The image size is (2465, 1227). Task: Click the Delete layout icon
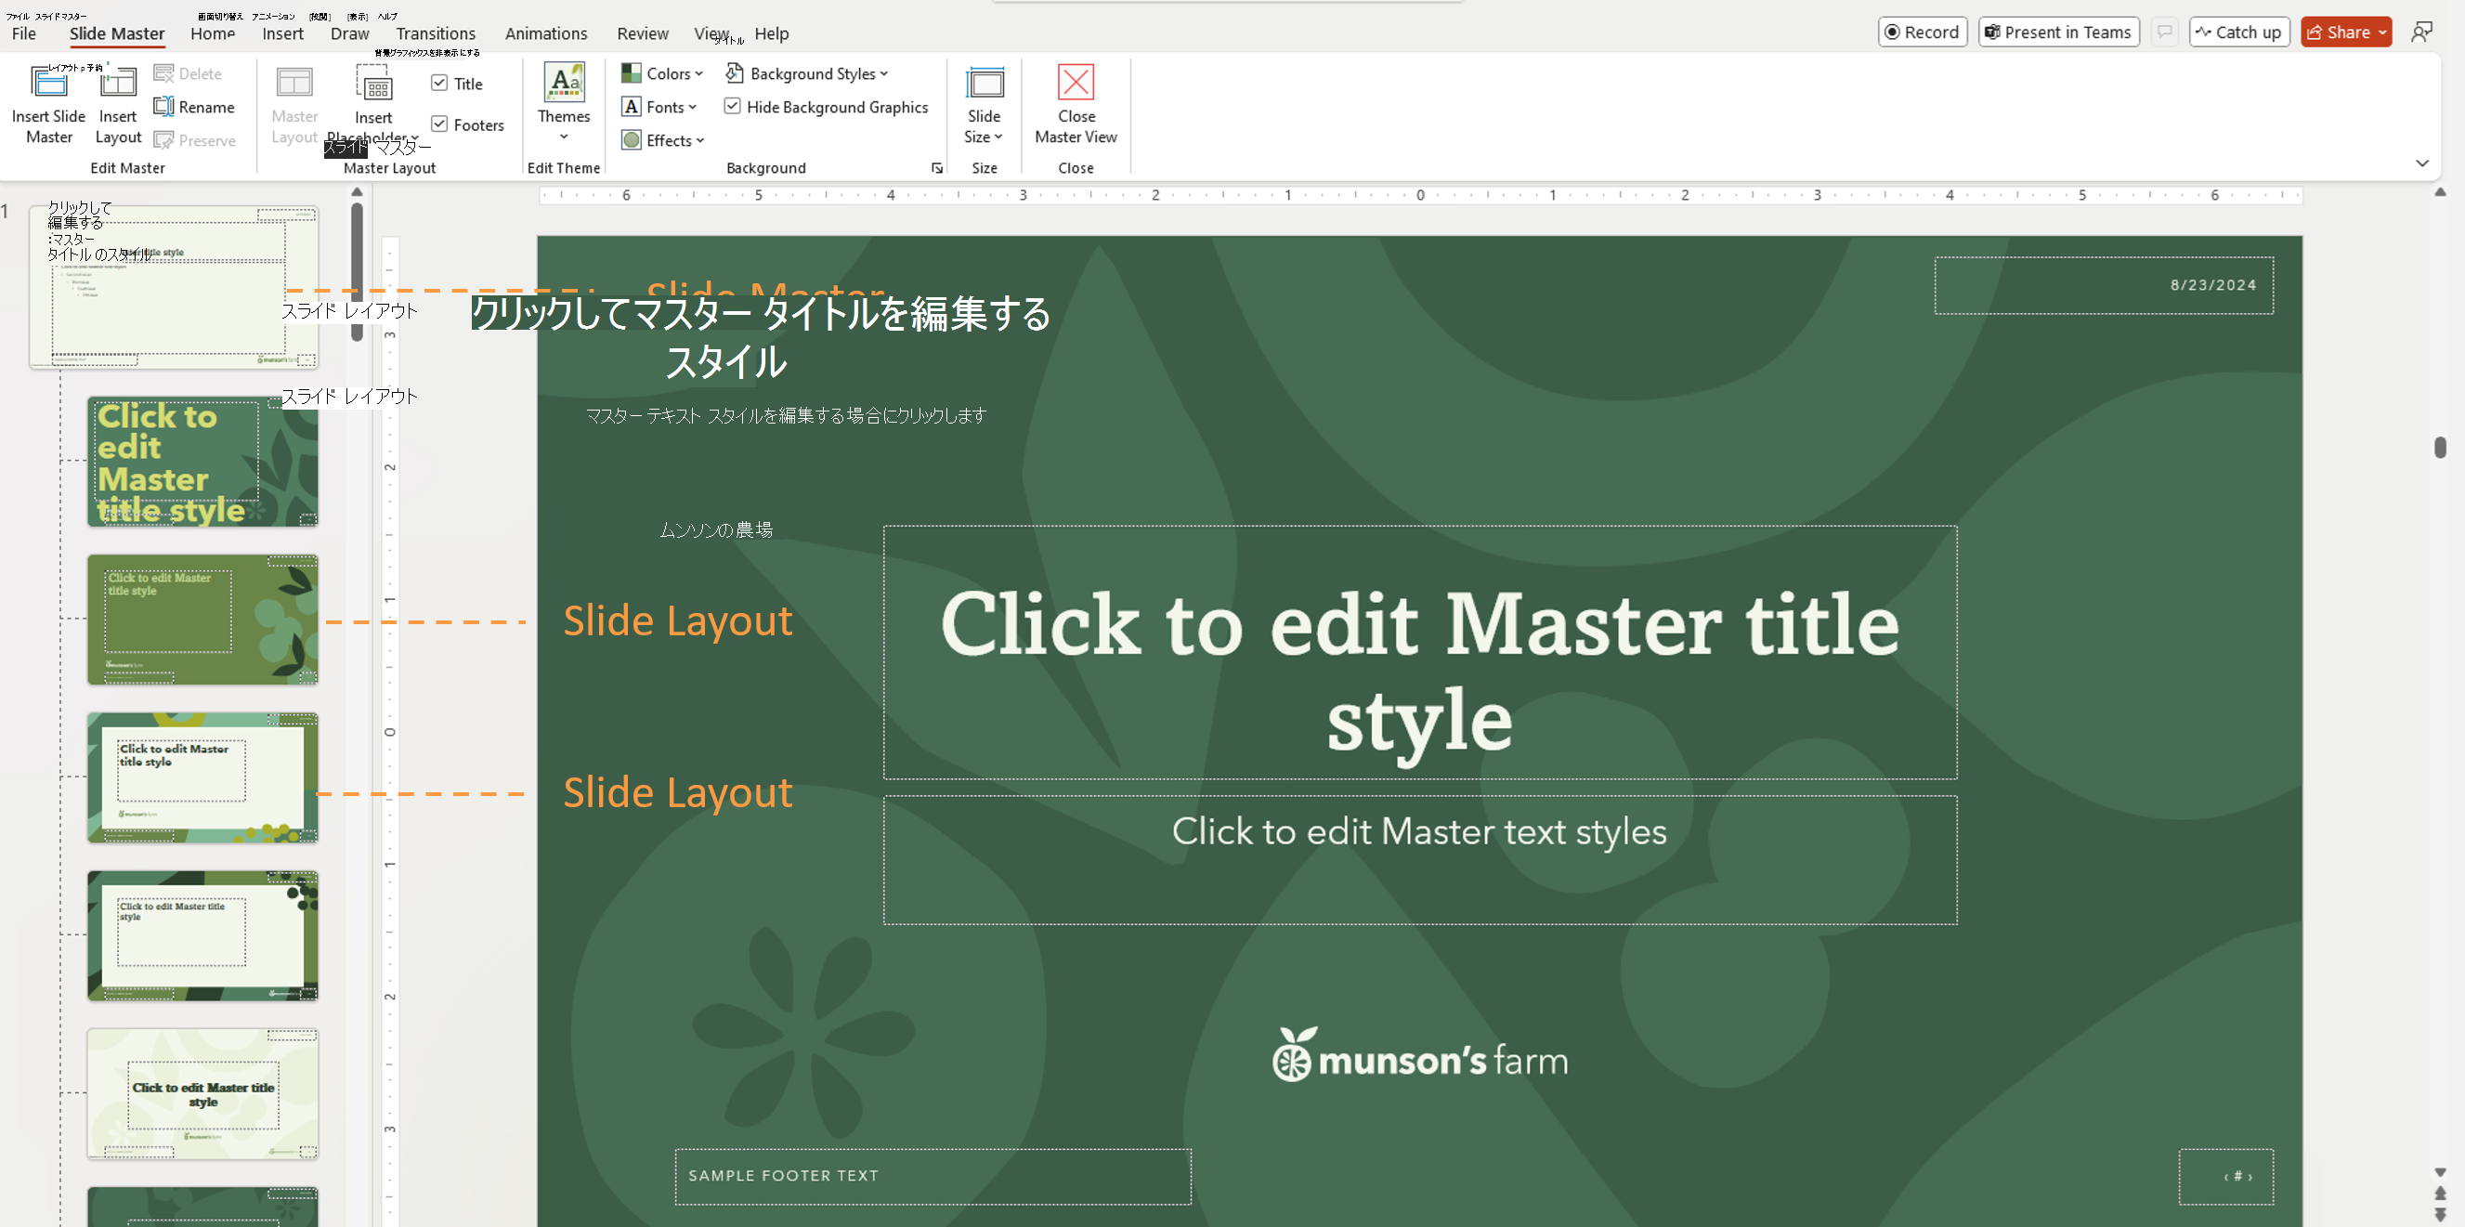point(163,73)
